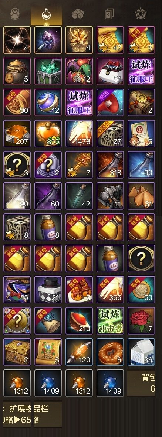This screenshot has width=162, height=437.
Task: Choose the golden treasure chest with 2
Action: [17, 352]
